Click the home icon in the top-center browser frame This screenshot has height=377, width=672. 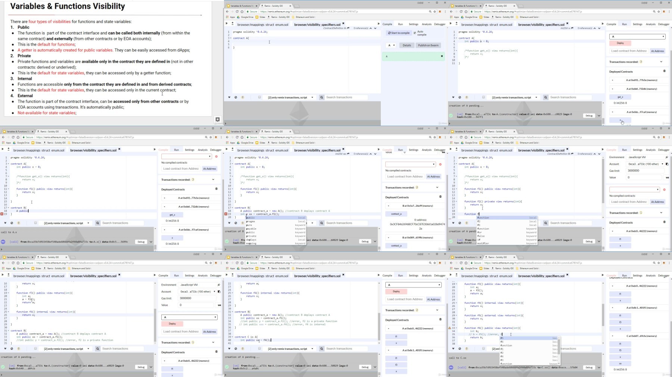[242, 12]
